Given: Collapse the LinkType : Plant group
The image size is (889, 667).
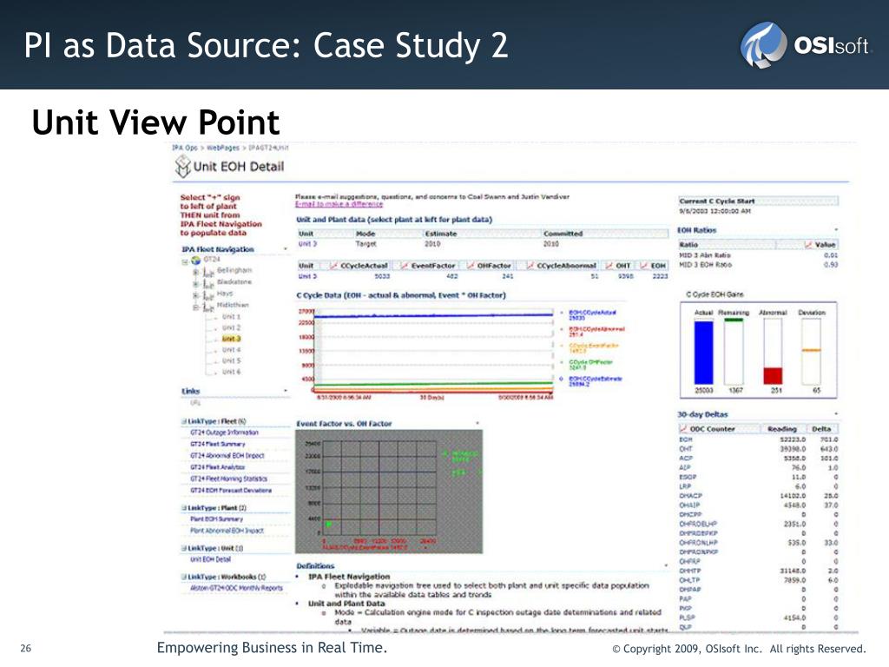Looking at the screenshot, I should click(x=184, y=507).
